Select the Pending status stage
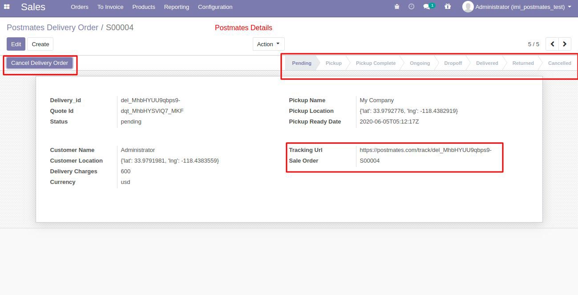The image size is (578, 295). click(x=301, y=63)
